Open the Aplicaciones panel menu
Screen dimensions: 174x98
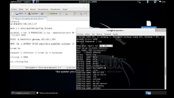pyautogui.click(x=16, y=2)
